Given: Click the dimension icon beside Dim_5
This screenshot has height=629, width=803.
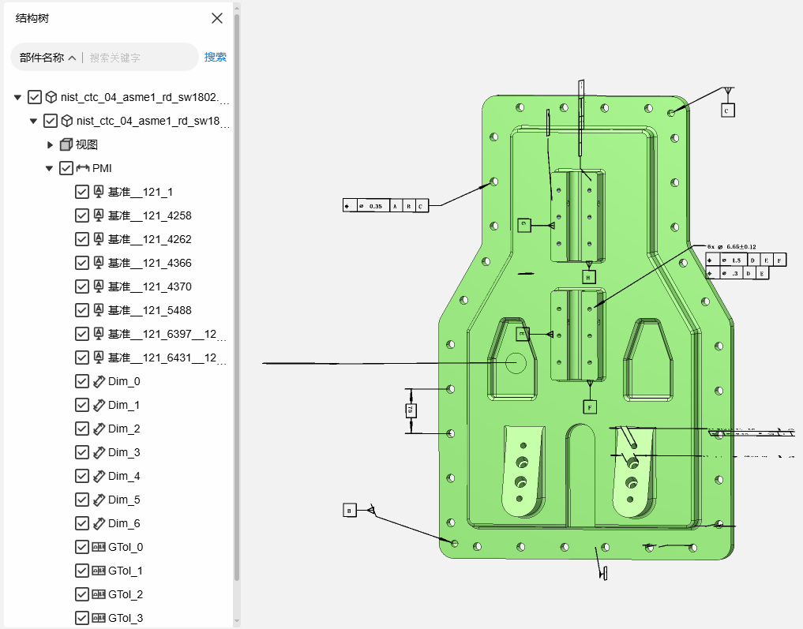Looking at the screenshot, I should click(x=99, y=500).
